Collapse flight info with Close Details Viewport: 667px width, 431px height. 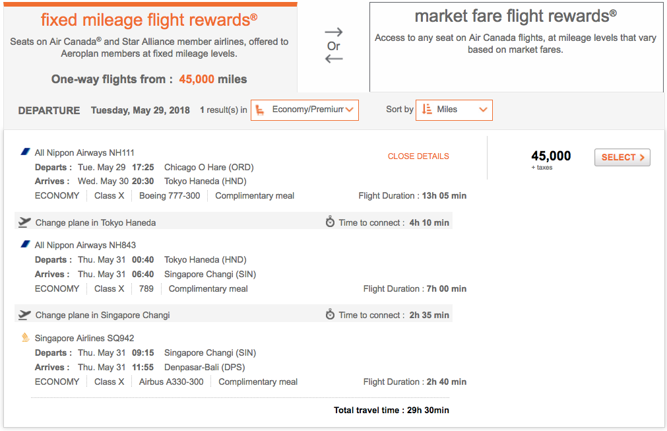(418, 156)
